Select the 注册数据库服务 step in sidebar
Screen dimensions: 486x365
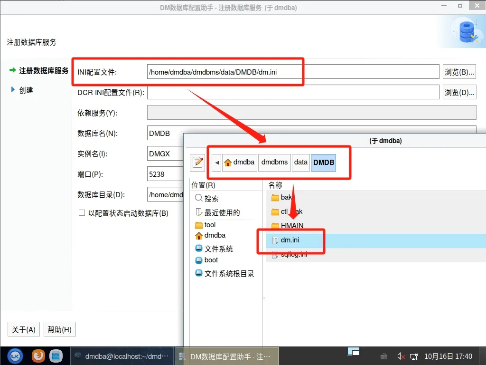44,71
